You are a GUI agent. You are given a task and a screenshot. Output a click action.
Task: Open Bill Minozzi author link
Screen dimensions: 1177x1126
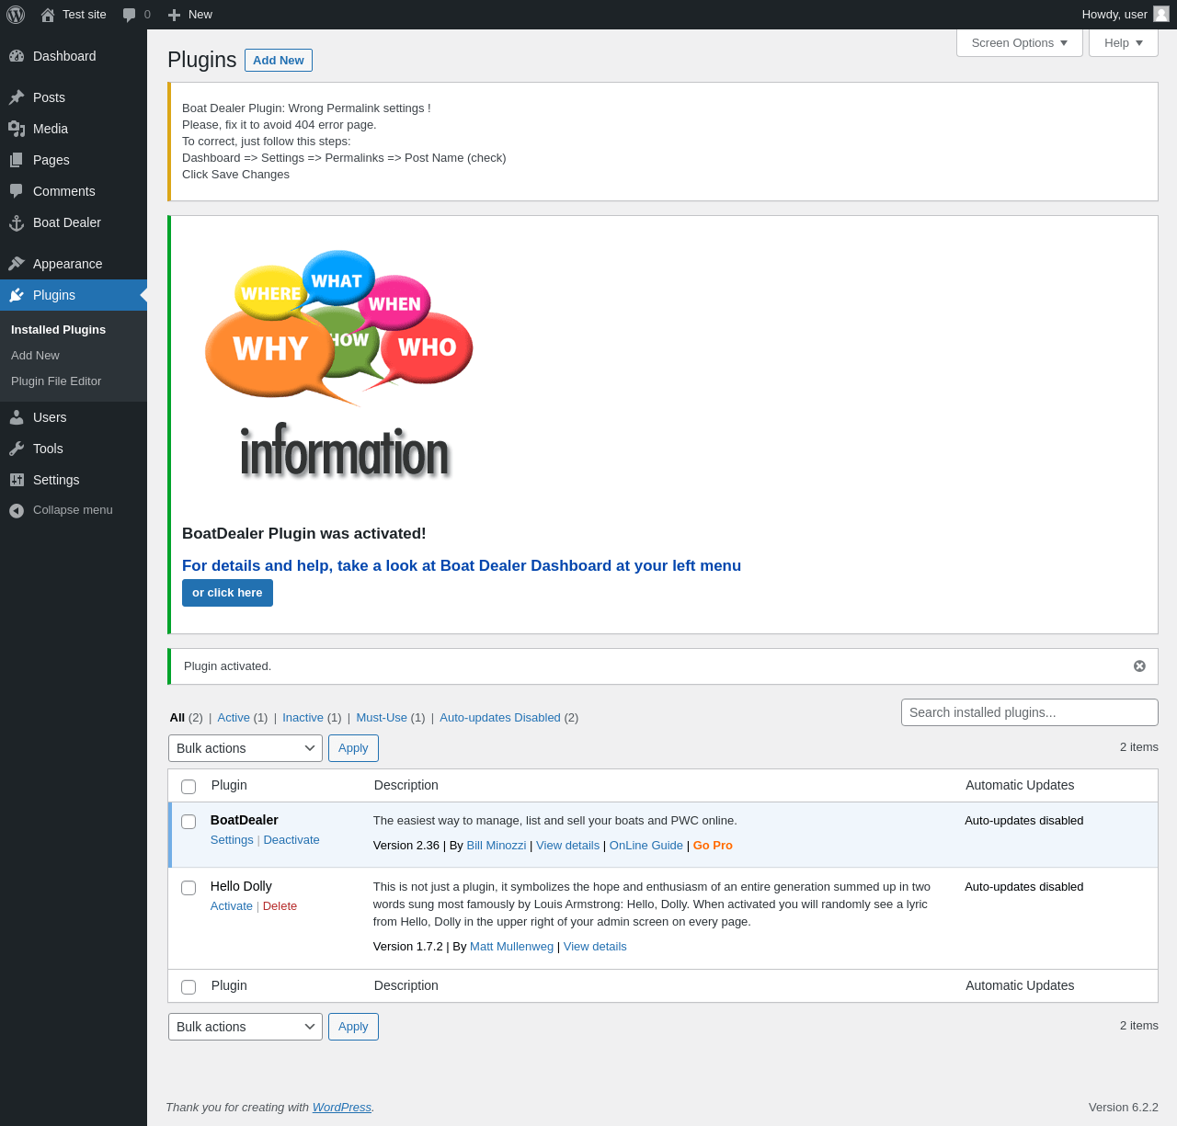pos(497,846)
